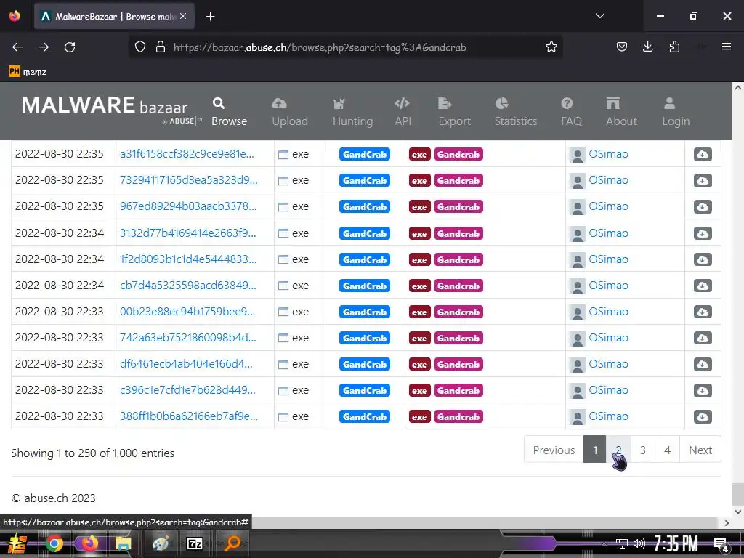Open the Export page

[x=455, y=112]
